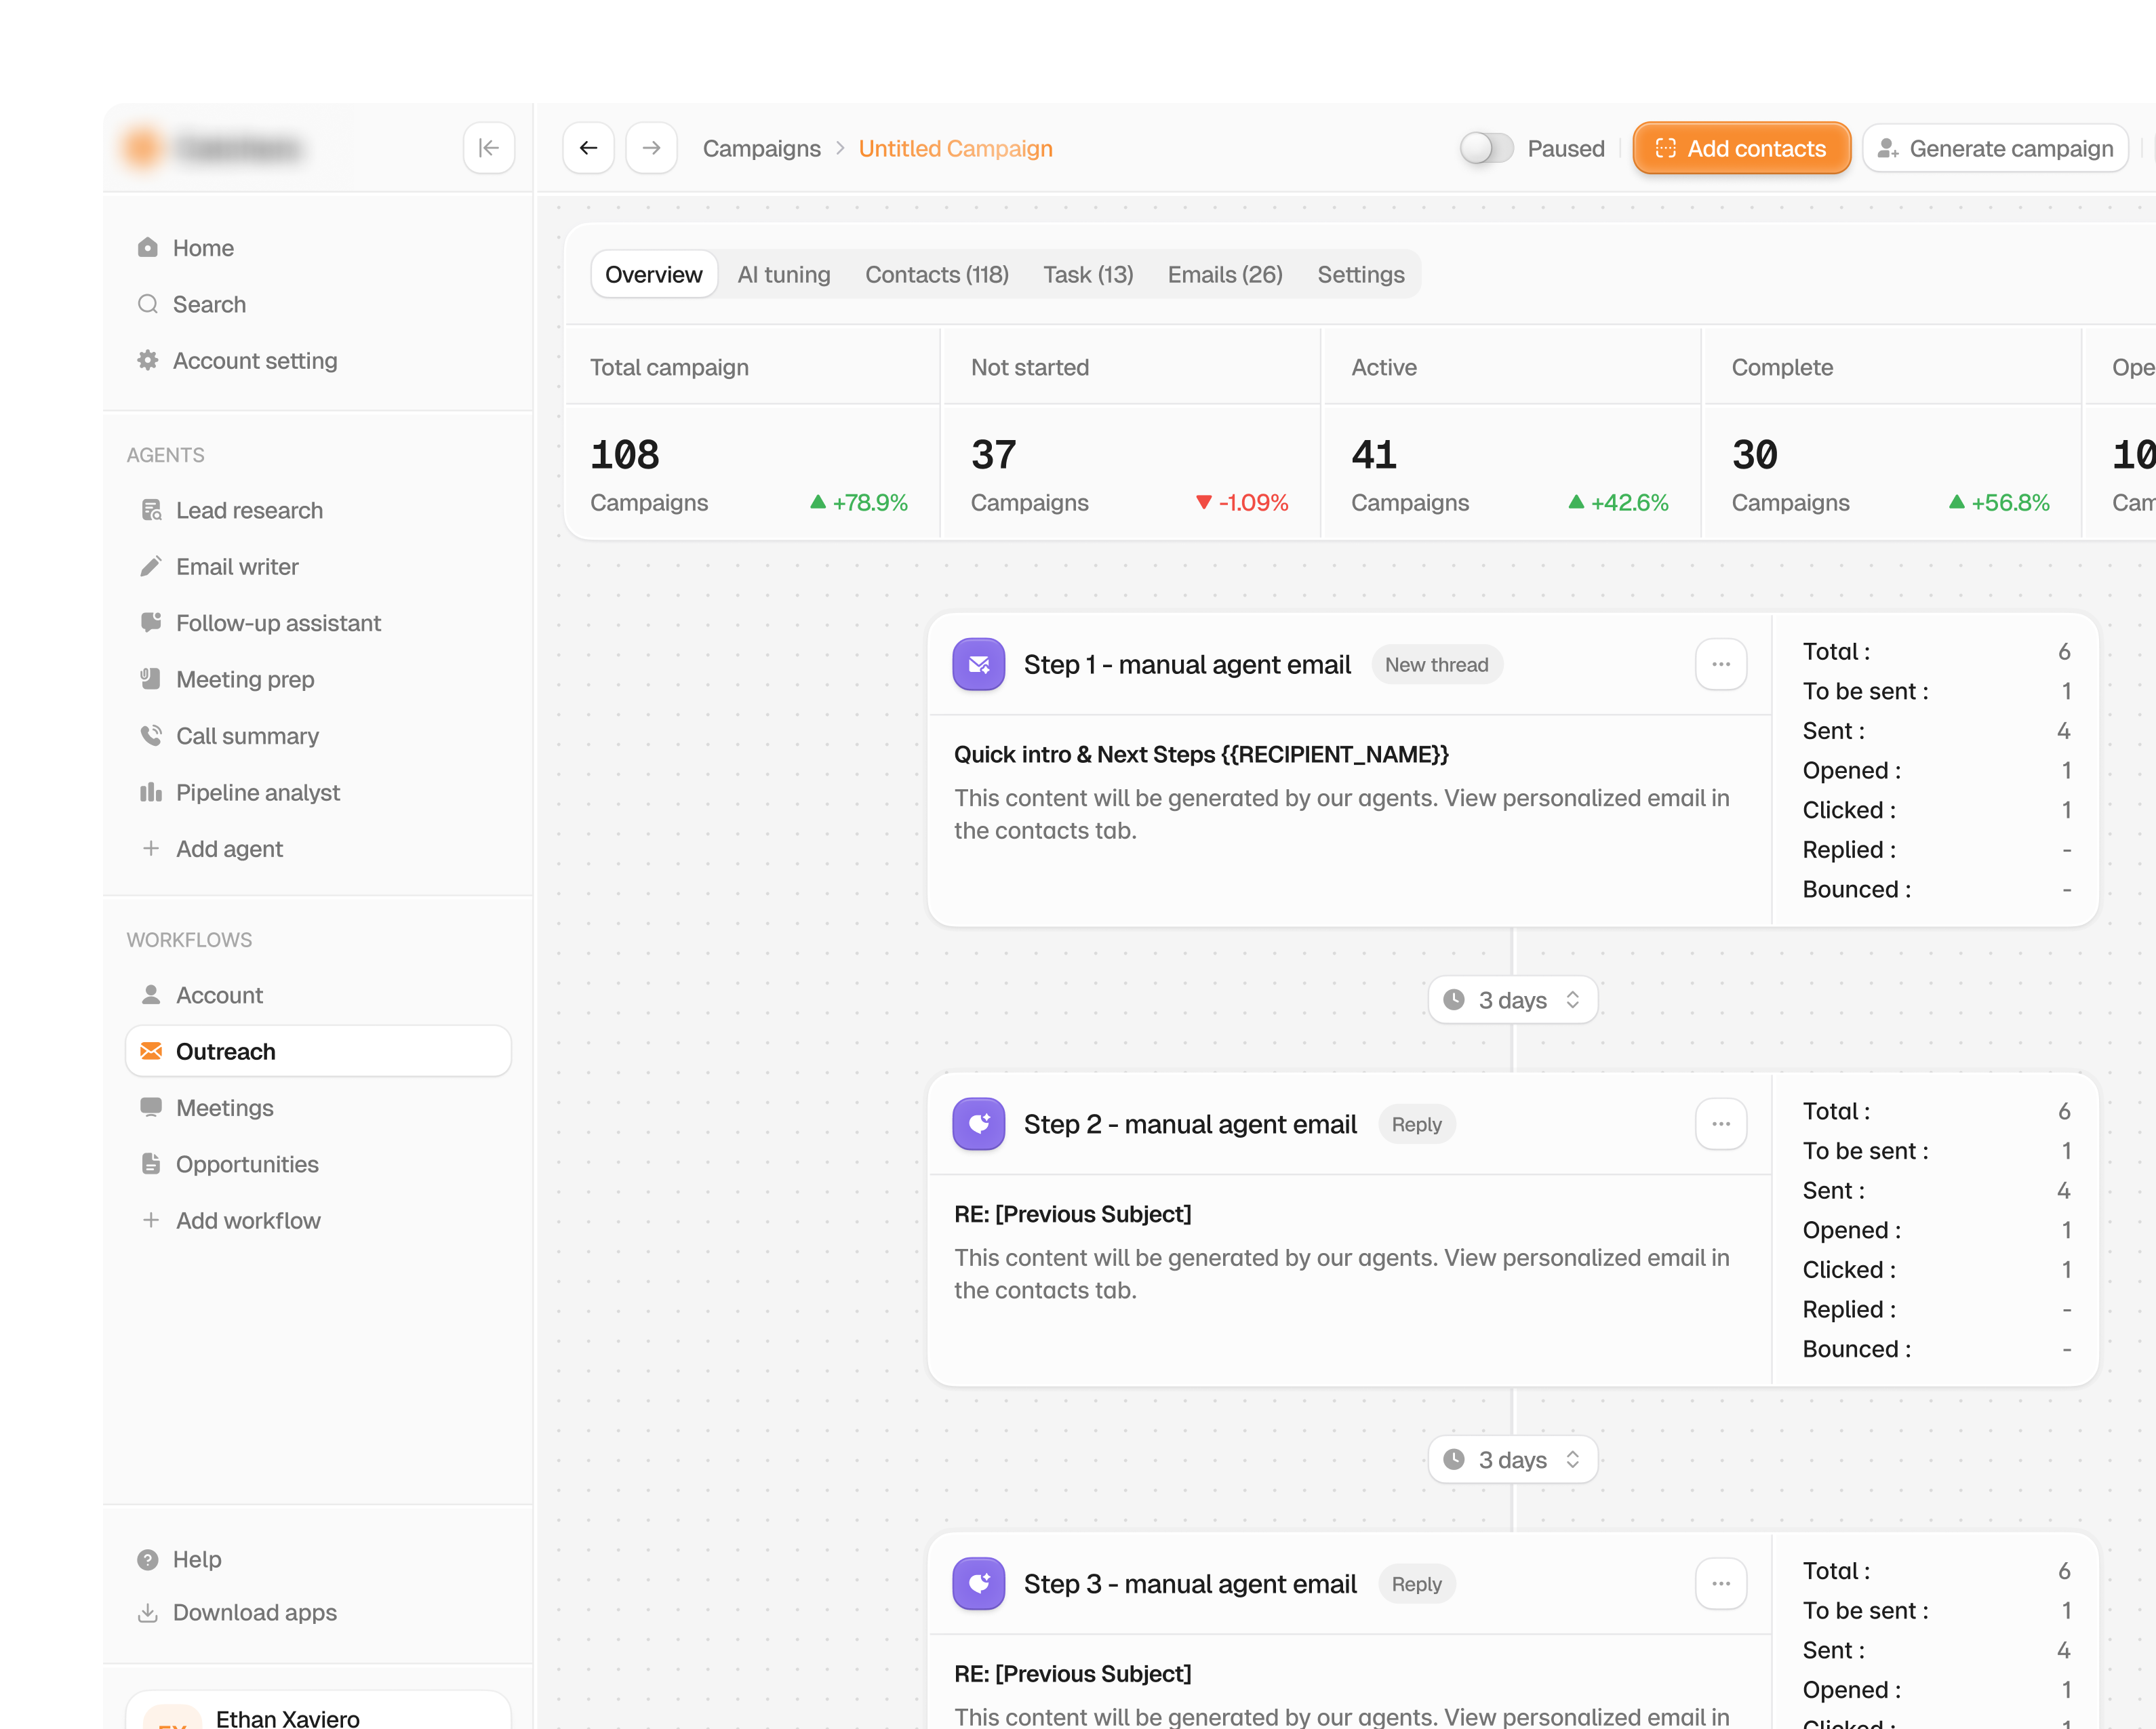Viewport: 2156px width, 1729px height.
Task: Click the Campaigns breadcrumb link
Action: click(761, 148)
